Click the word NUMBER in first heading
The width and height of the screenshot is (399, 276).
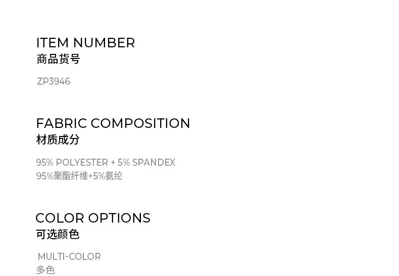[104, 43]
